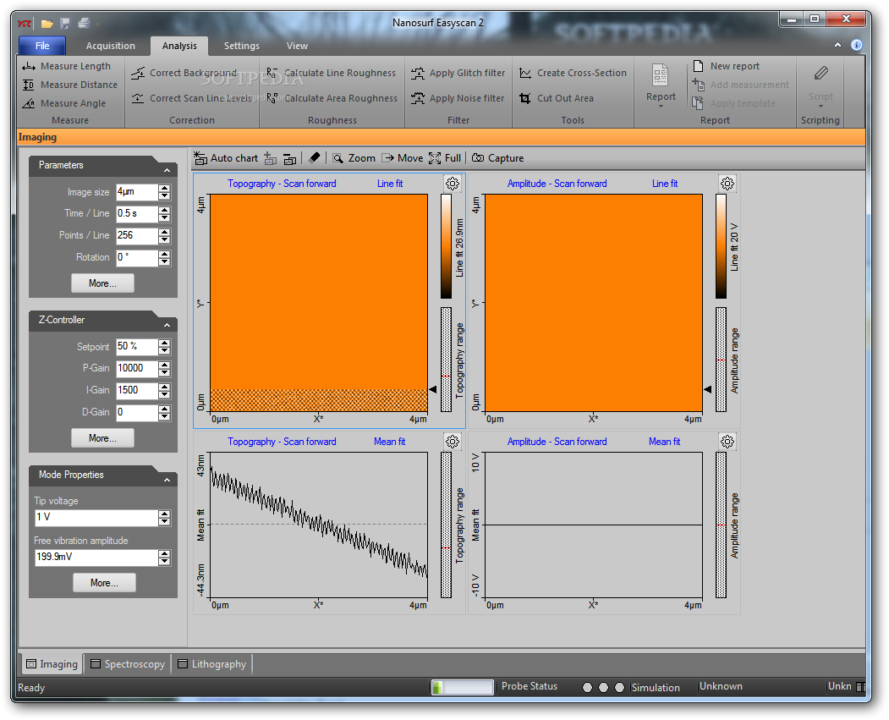Apply Glitch filter to the image
This screenshot has height=720, width=889.
click(x=458, y=73)
